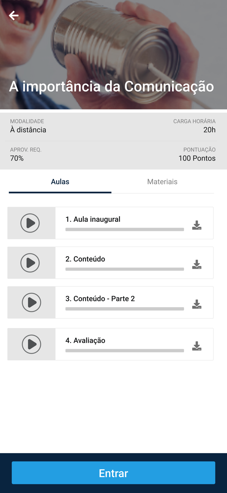Switch to the Materiais tab
227x493 pixels.
(x=162, y=181)
